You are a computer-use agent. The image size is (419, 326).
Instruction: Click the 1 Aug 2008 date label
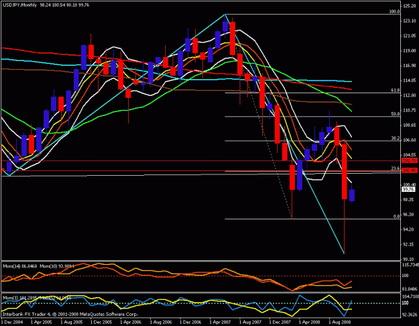click(340, 322)
